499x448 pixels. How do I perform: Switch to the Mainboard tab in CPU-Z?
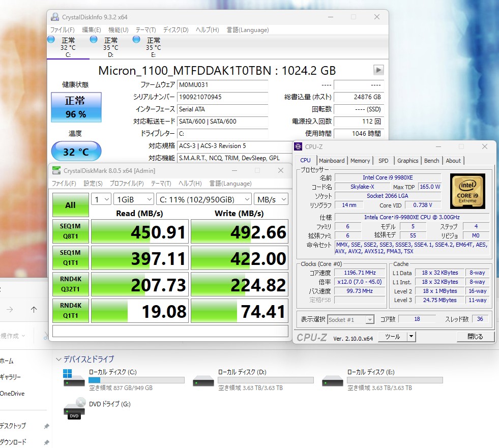[x=332, y=161]
